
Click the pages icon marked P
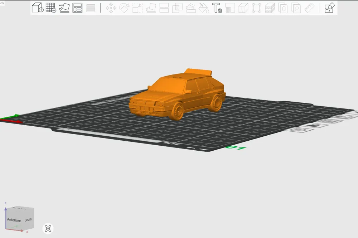296,8
